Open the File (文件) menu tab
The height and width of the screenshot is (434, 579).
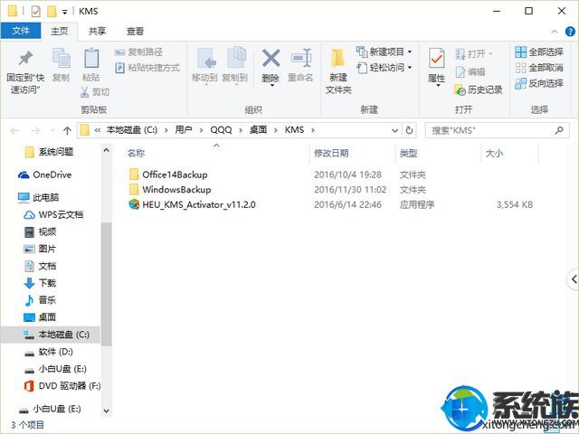pos(21,31)
